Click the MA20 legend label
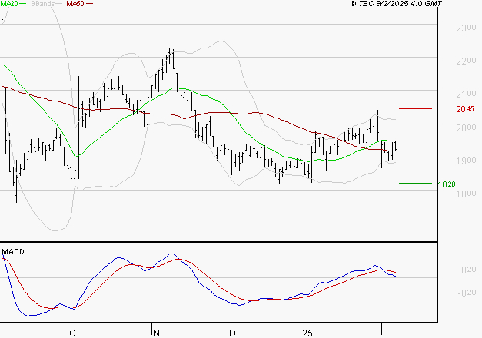Image resolution: width=482 pixels, height=338 pixels. pyautogui.click(x=8, y=4)
